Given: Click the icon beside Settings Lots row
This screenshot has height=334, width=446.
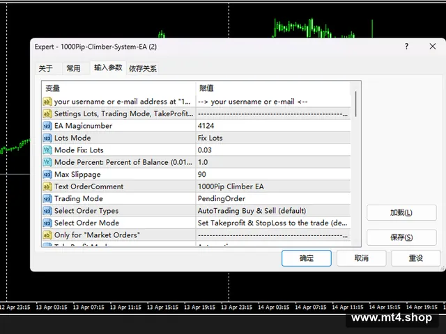Looking at the screenshot, I should click(x=47, y=113).
